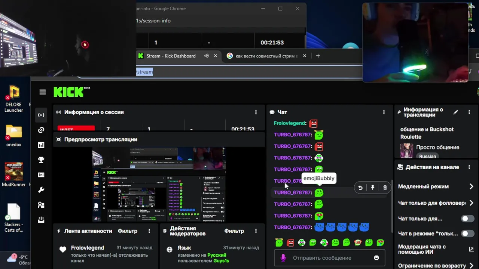
Task: Insert the red angry emote from quick row
Action: click(290, 242)
